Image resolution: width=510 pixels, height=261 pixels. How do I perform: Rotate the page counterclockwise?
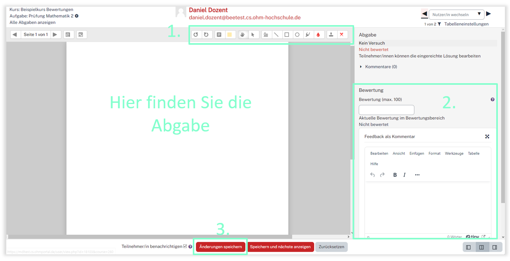196,35
